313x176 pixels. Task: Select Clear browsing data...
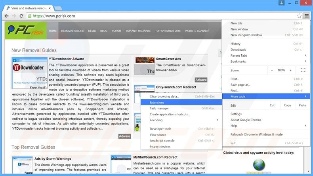[x=181, y=96]
